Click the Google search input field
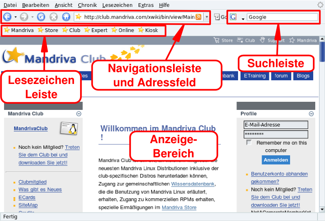This screenshot has width=325, height=221. (x=282, y=17)
